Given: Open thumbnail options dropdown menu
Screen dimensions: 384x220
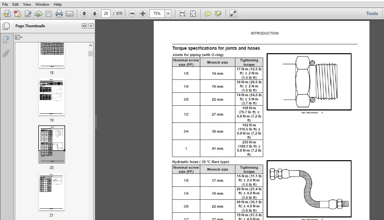Looking at the screenshot, I should [x=19, y=37].
